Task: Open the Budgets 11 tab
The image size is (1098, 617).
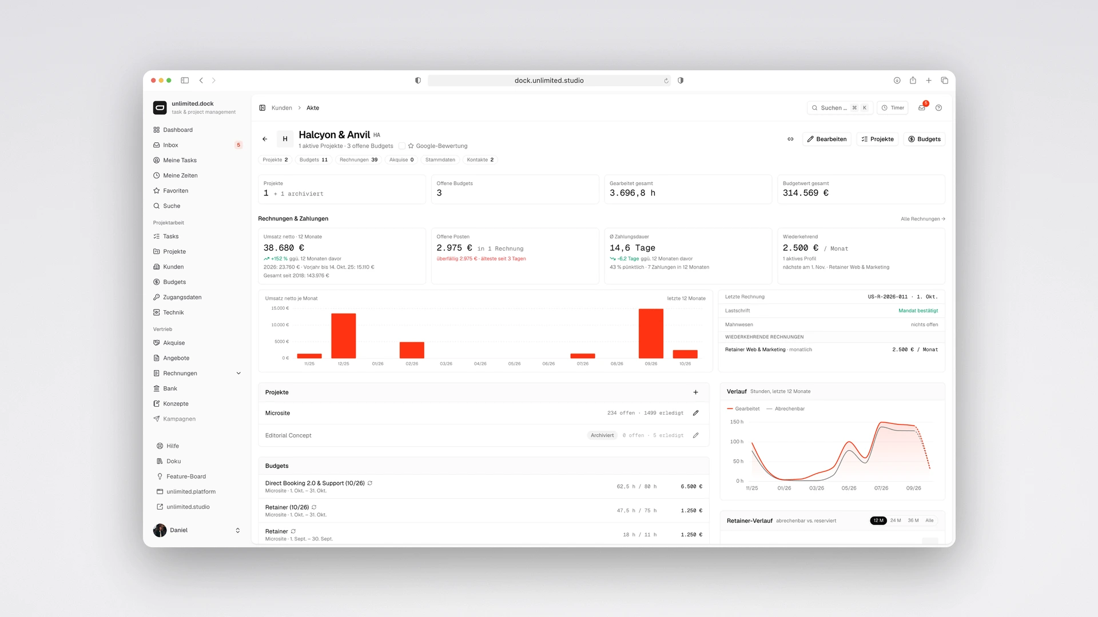Action: tap(313, 160)
